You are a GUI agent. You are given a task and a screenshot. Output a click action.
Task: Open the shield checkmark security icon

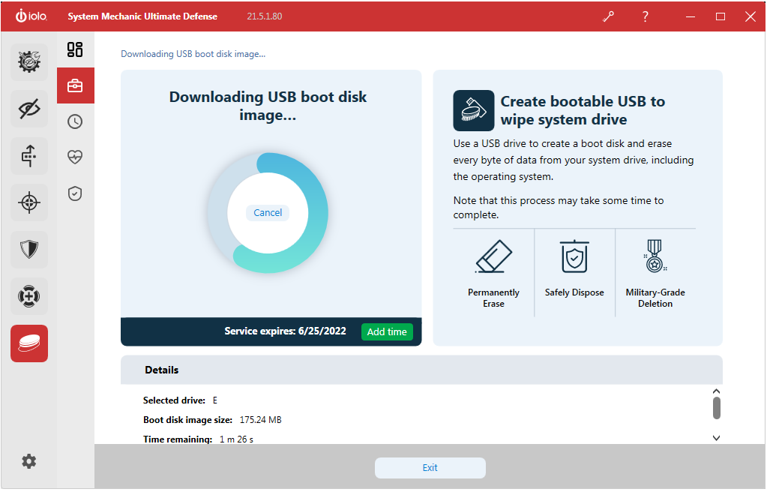75,193
